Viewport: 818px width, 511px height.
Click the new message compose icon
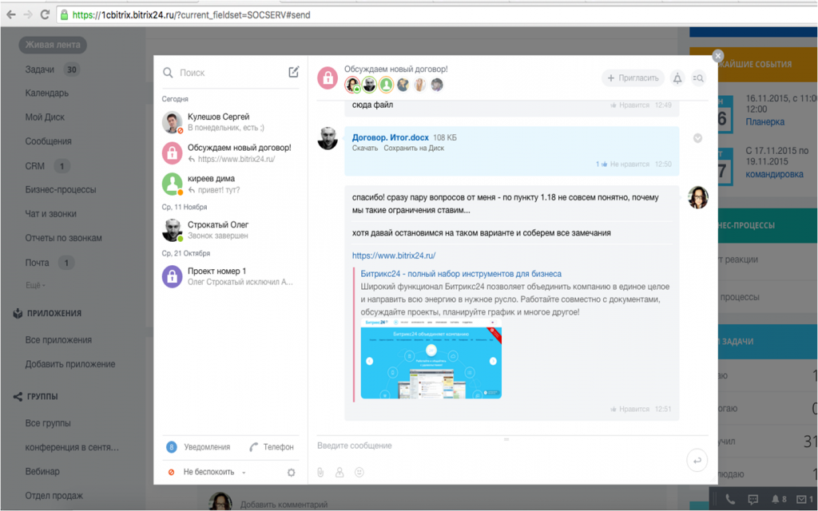[x=293, y=73]
